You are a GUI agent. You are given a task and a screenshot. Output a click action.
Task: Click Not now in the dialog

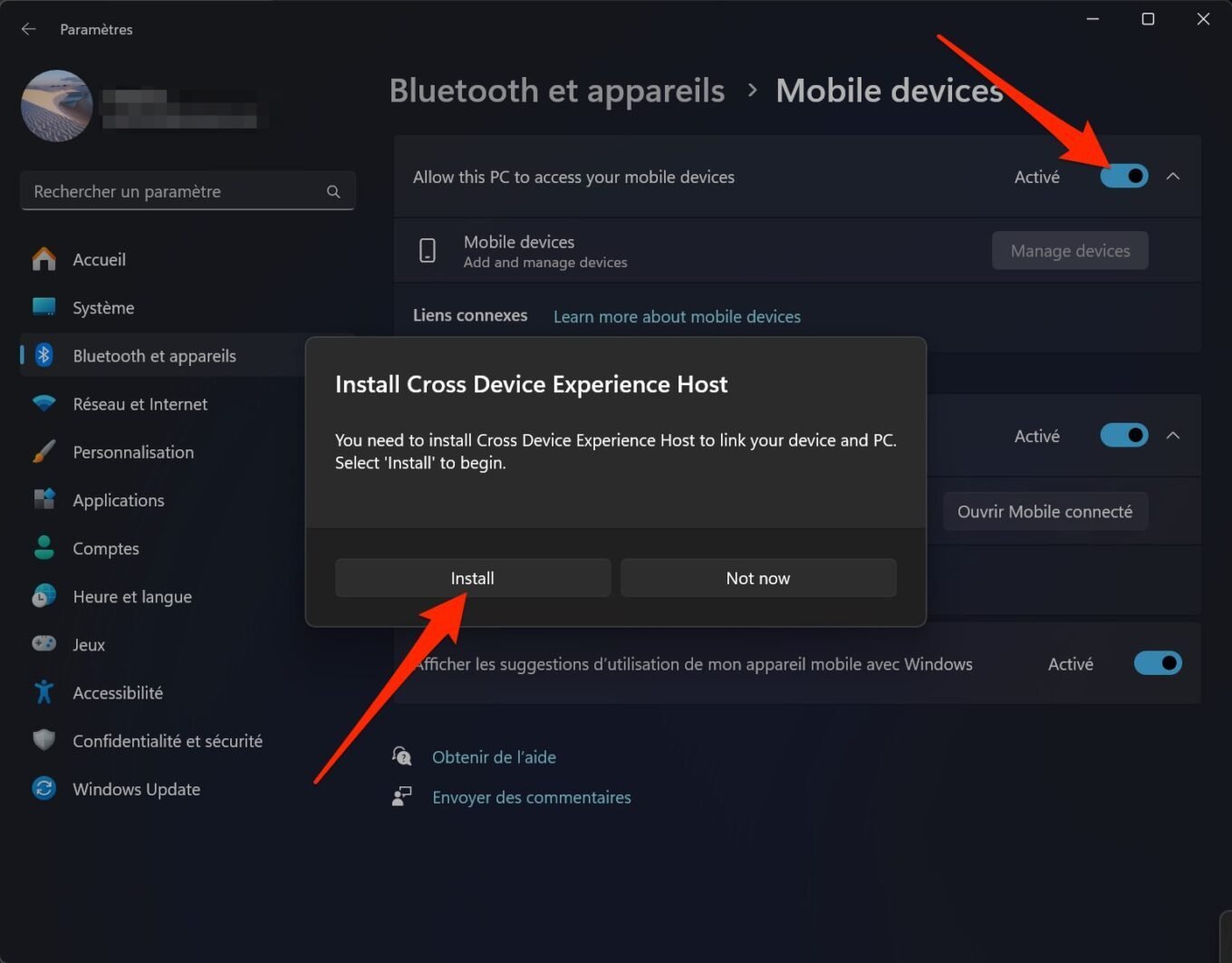pos(758,578)
